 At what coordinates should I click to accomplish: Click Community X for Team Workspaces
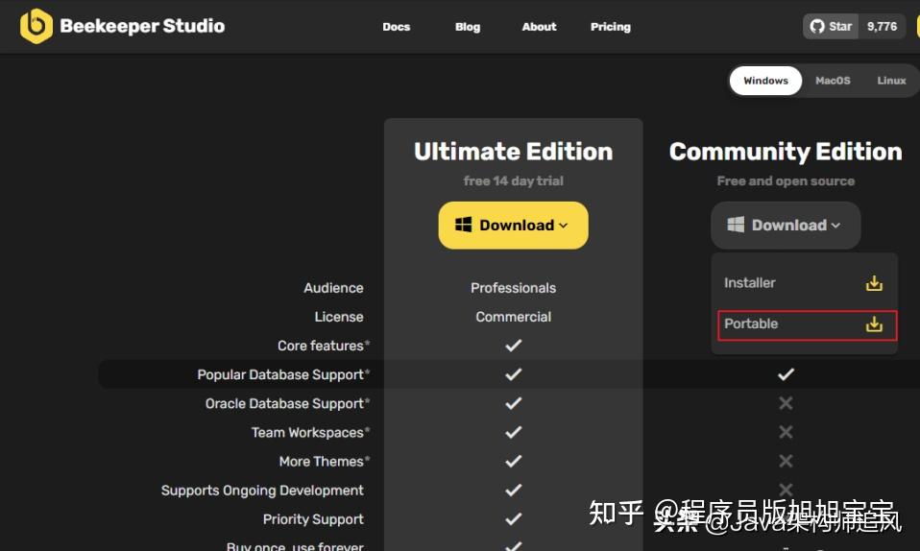coord(786,433)
